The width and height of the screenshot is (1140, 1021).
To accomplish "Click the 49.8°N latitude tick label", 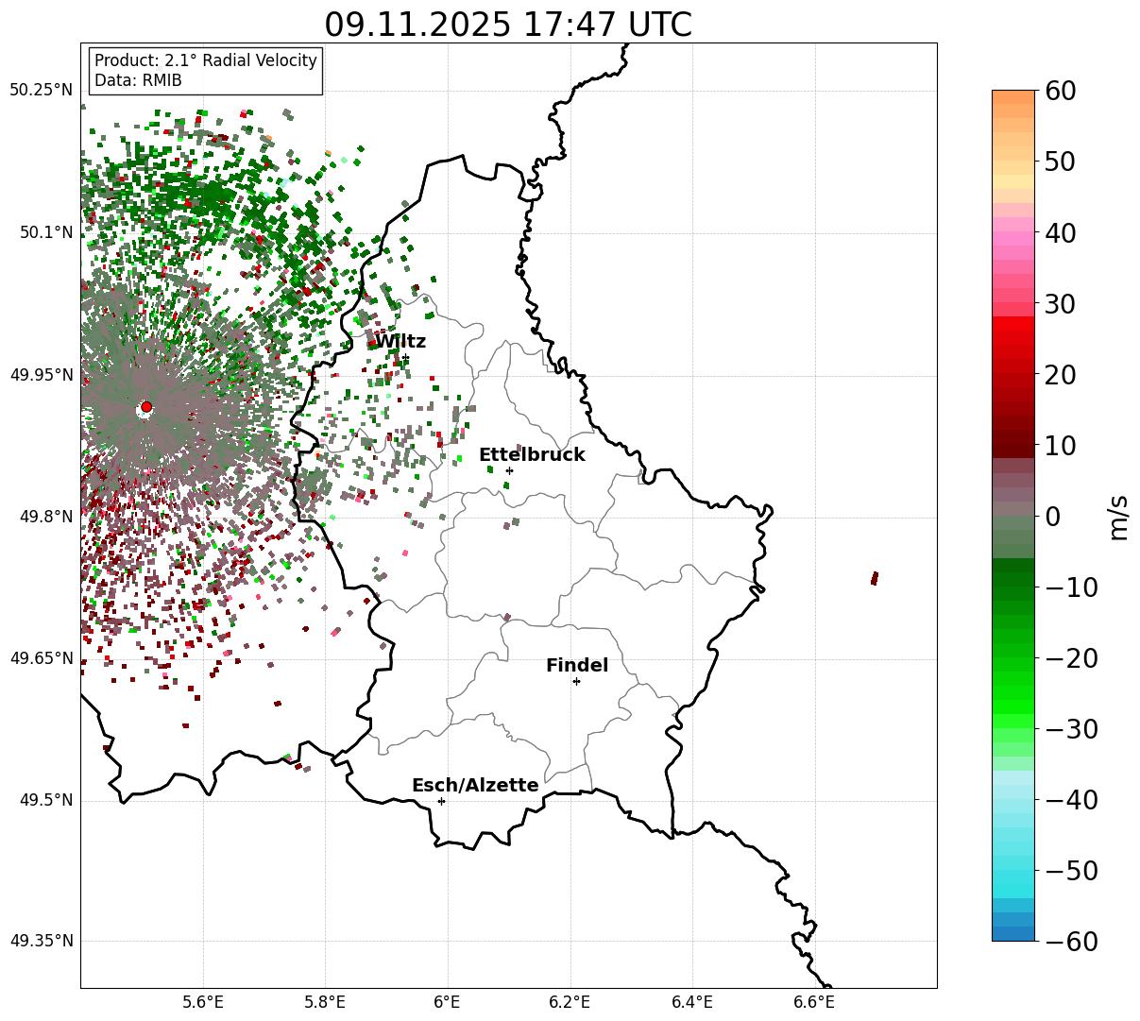I will [x=45, y=517].
